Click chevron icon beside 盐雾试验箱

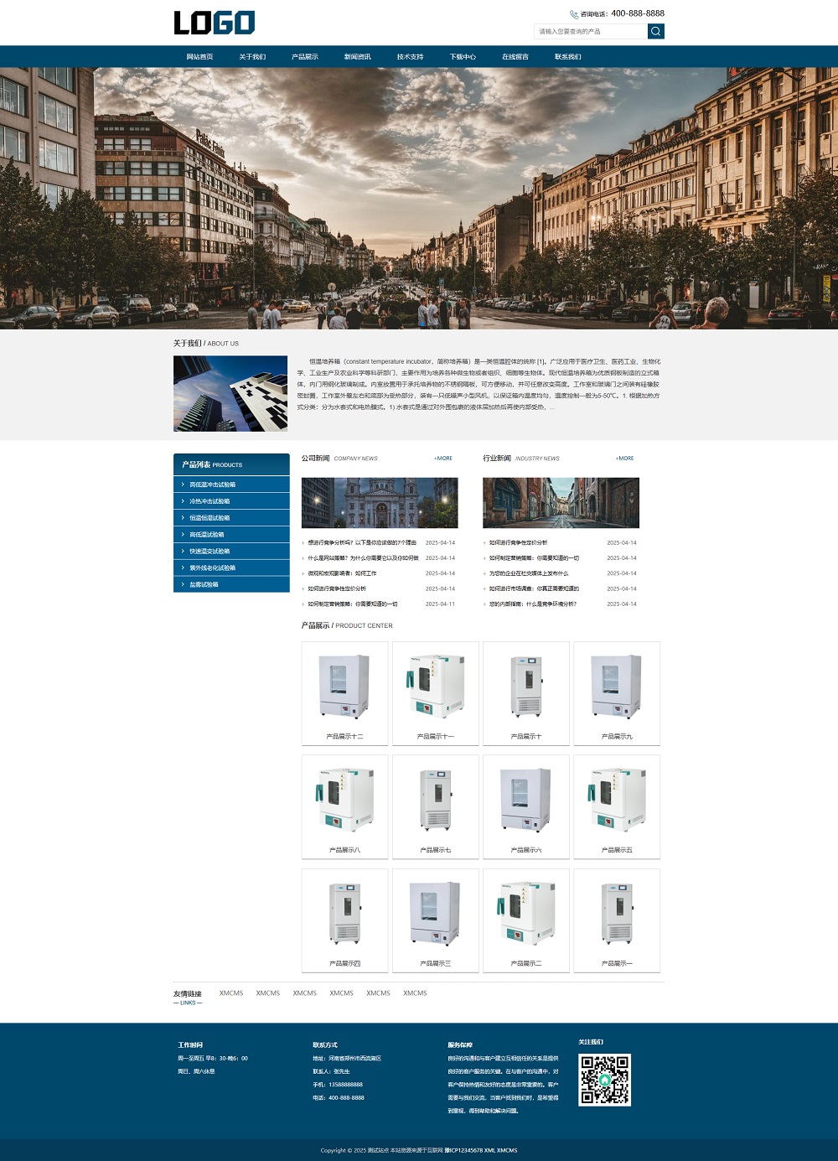point(183,584)
